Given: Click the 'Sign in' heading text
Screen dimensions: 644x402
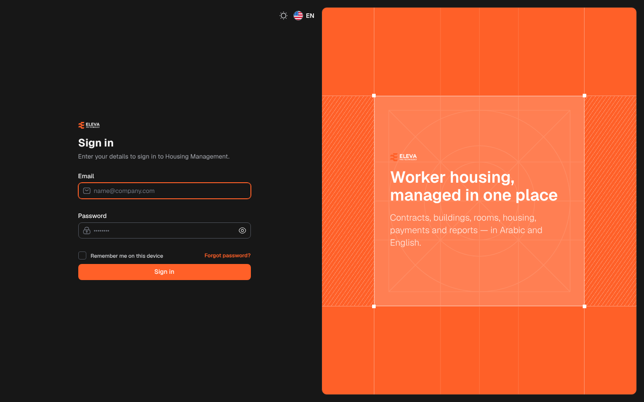Looking at the screenshot, I should pos(96,143).
